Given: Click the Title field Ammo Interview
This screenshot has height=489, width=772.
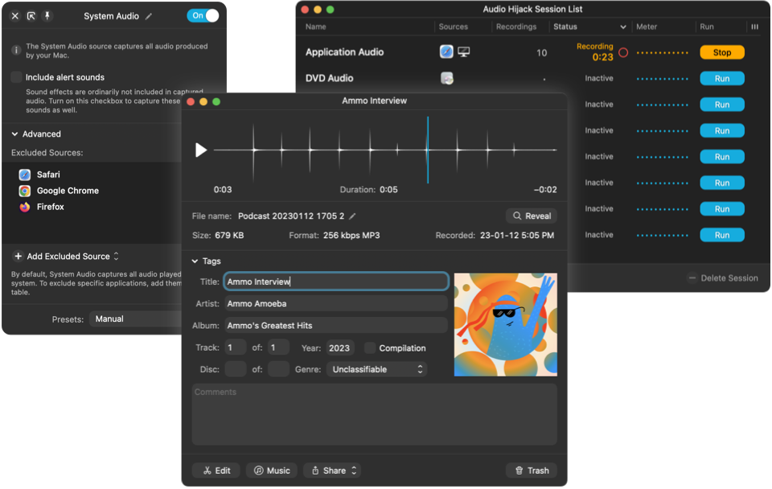Looking at the screenshot, I should pyautogui.click(x=336, y=281).
